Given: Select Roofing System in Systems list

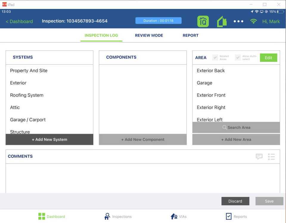Looking at the screenshot, I should (x=27, y=95).
